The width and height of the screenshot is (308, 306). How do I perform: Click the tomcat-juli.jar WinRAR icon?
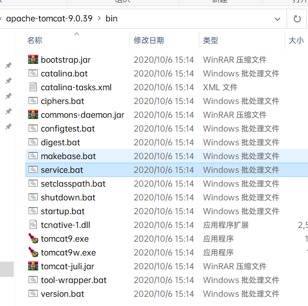point(33,266)
